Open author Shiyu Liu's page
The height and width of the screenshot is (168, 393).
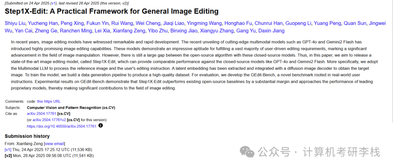(16, 23)
